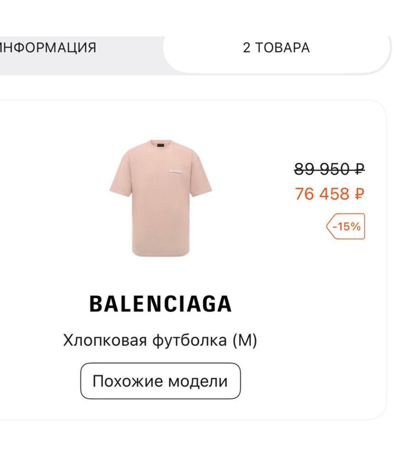393x466 pixels.
Task: Click the t-shirt chest logo in photo
Action: click(x=175, y=172)
